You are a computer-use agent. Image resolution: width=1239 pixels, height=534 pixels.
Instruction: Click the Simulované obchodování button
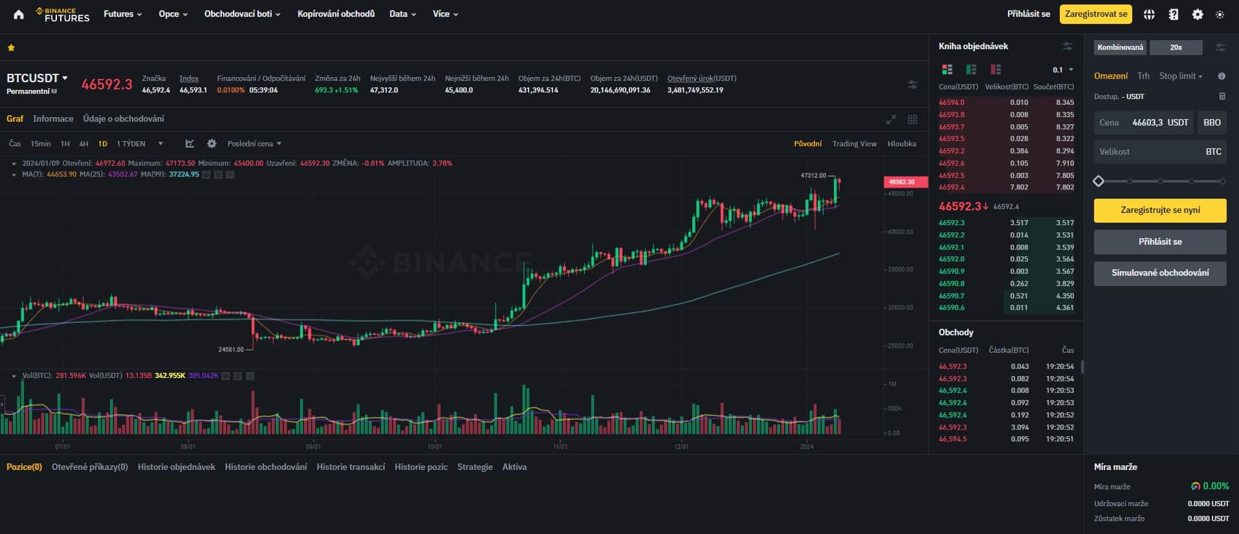[1159, 273]
